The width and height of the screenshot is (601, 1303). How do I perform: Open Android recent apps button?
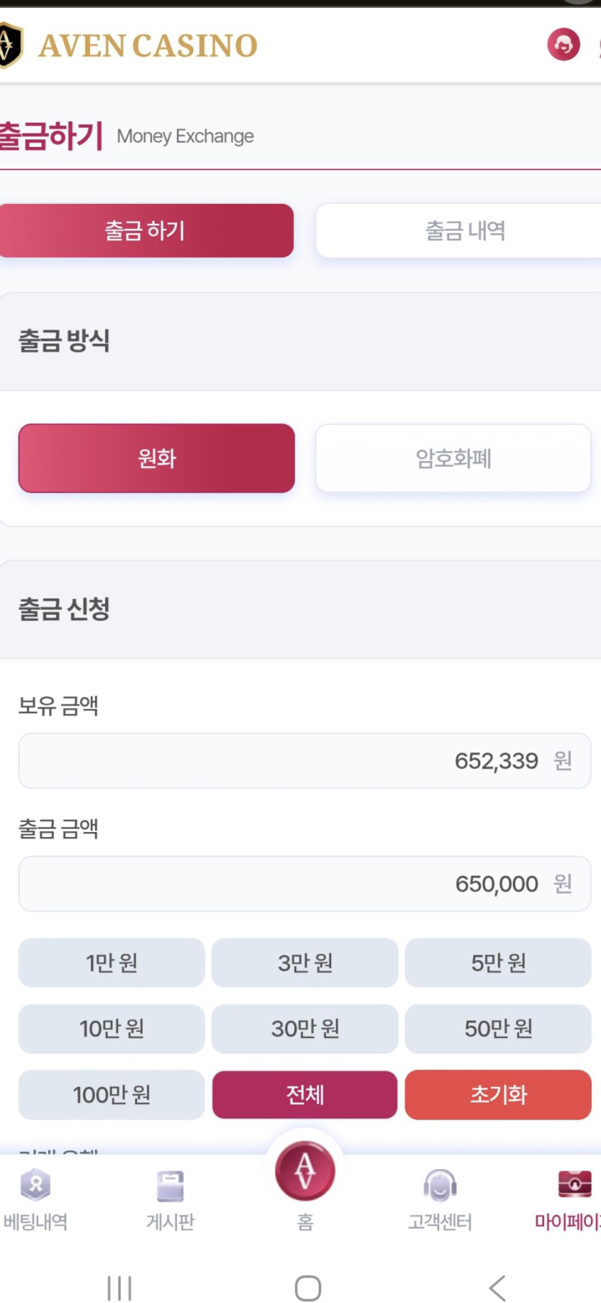tap(119, 1288)
